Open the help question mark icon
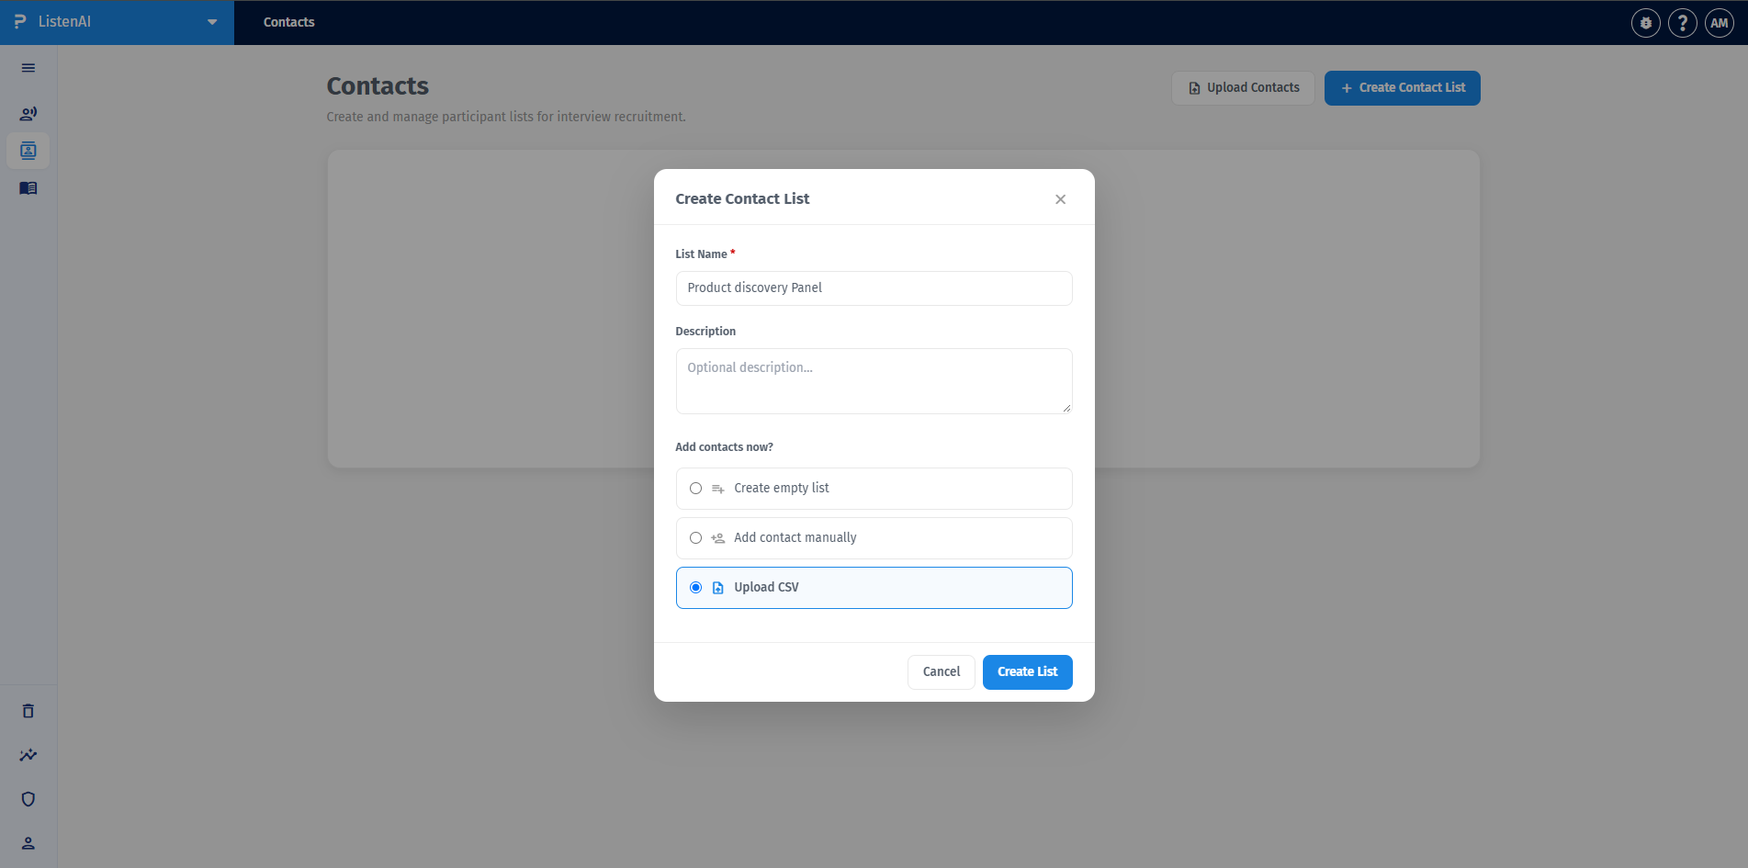The width and height of the screenshot is (1748, 868). pos(1683,23)
